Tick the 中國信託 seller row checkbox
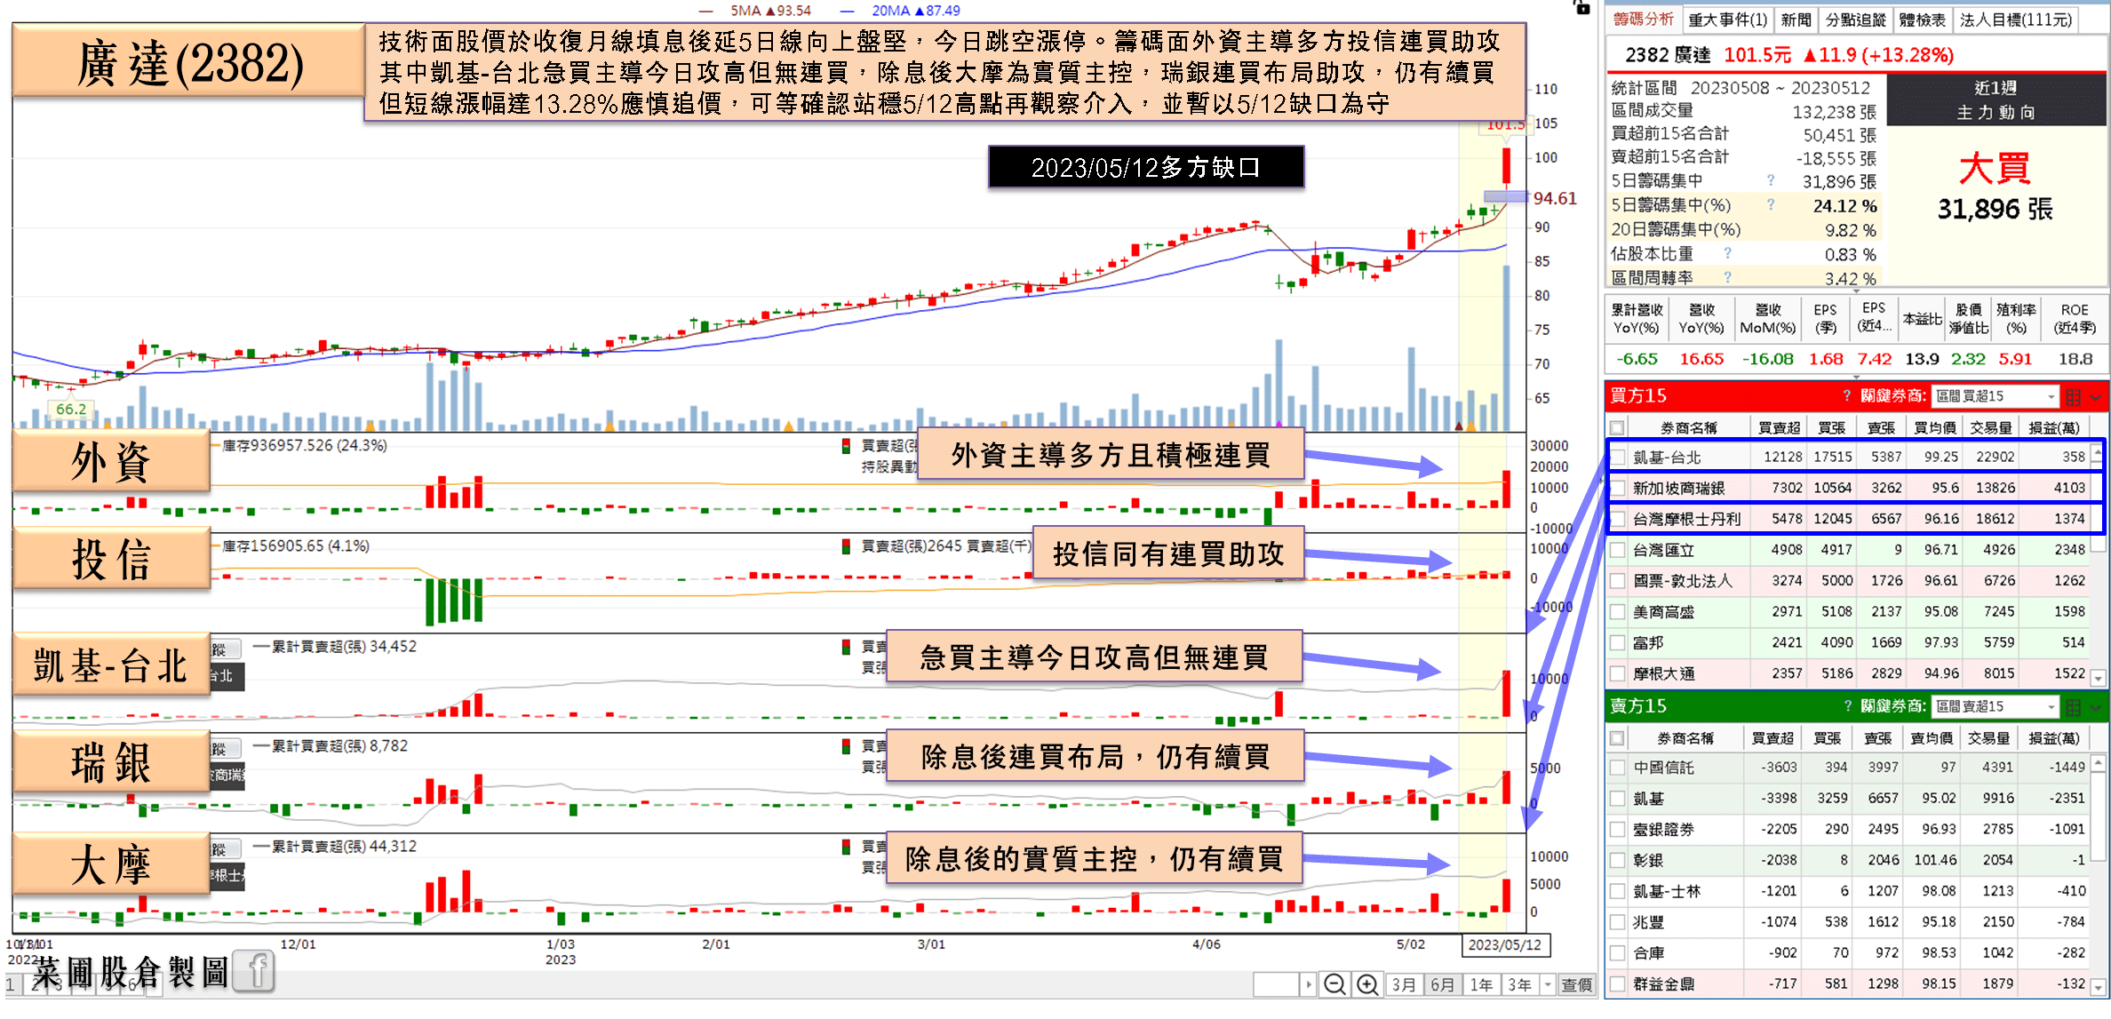The height and width of the screenshot is (1019, 2111). pos(1619,768)
